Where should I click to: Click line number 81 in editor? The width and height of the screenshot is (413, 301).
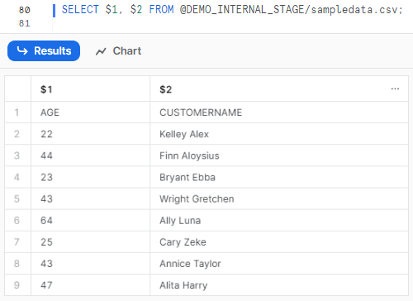(x=24, y=23)
